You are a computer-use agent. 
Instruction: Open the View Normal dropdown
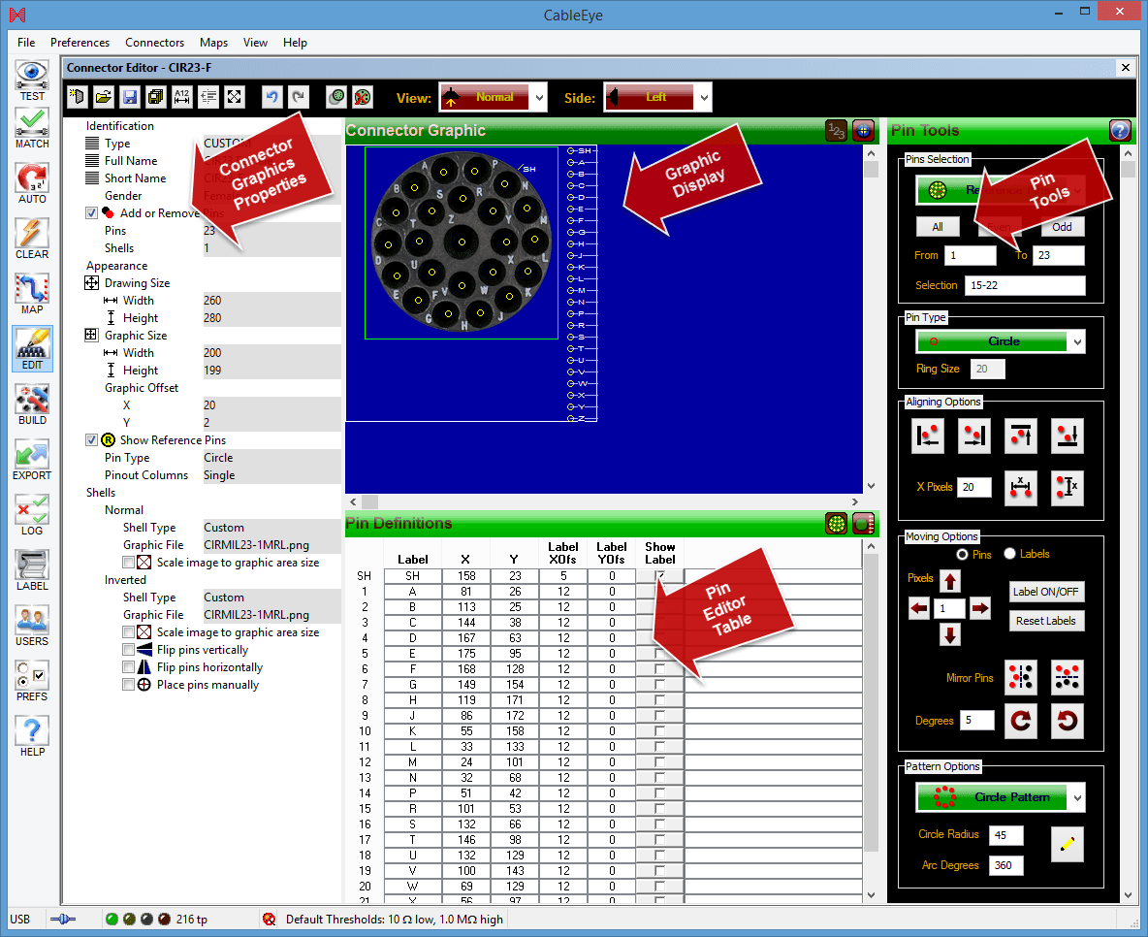tap(493, 97)
